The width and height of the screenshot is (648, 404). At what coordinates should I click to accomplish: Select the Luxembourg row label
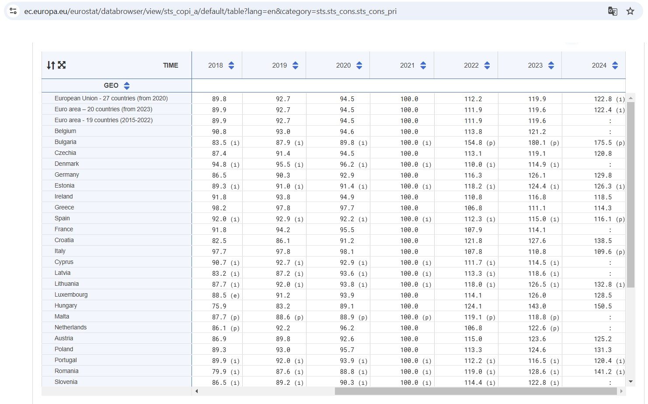(71, 295)
